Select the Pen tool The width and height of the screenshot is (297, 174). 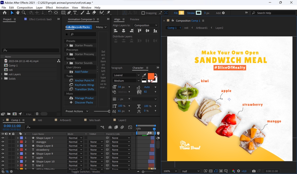pos(69,13)
